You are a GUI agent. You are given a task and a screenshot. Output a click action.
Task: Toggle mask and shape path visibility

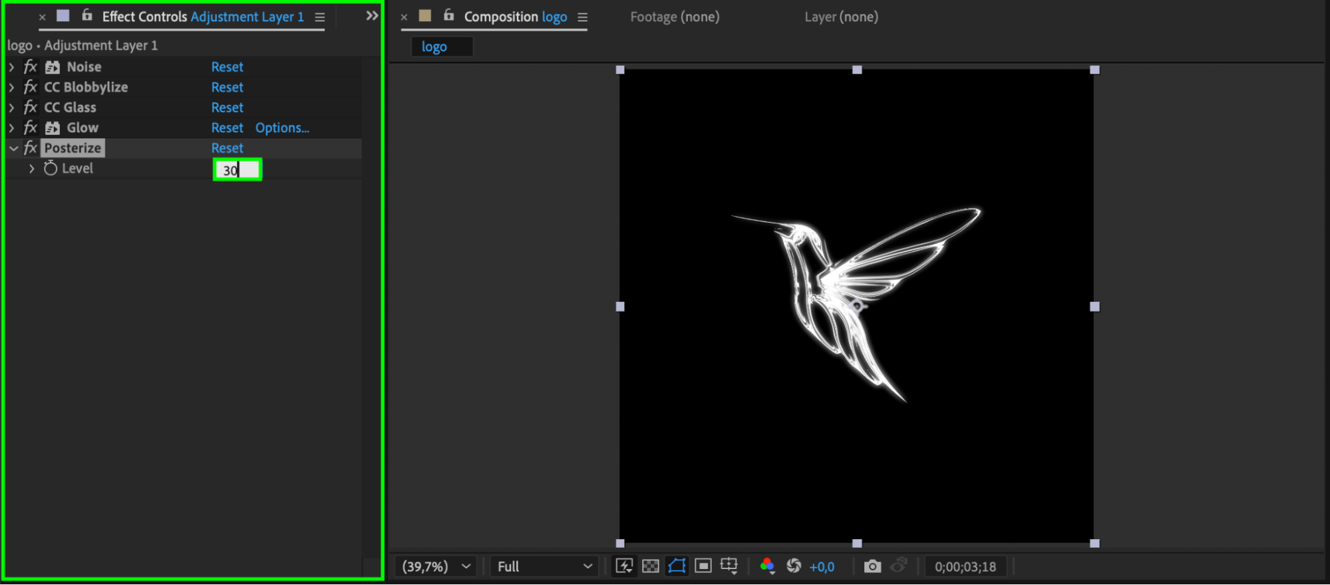[x=677, y=566]
